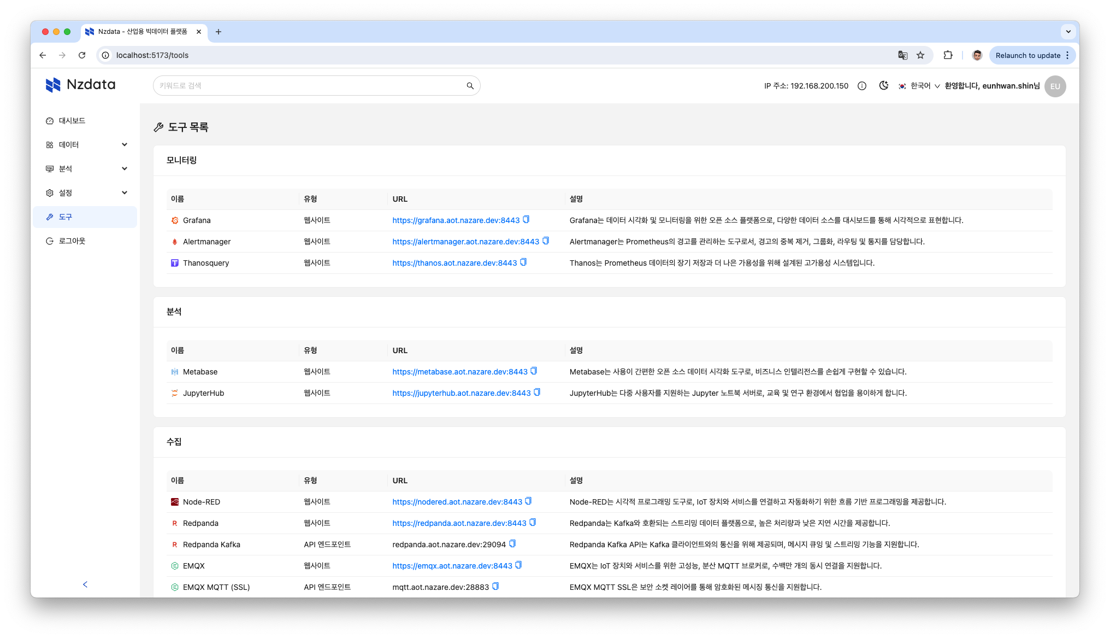
Task: Click the EMQX MQTT (SSL) row name
Action: 216,587
